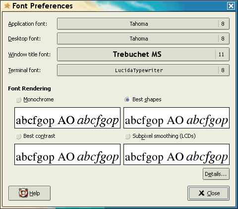The image size is (238, 209).
Task: Click the star icon in title bar
Action: [7, 6]
